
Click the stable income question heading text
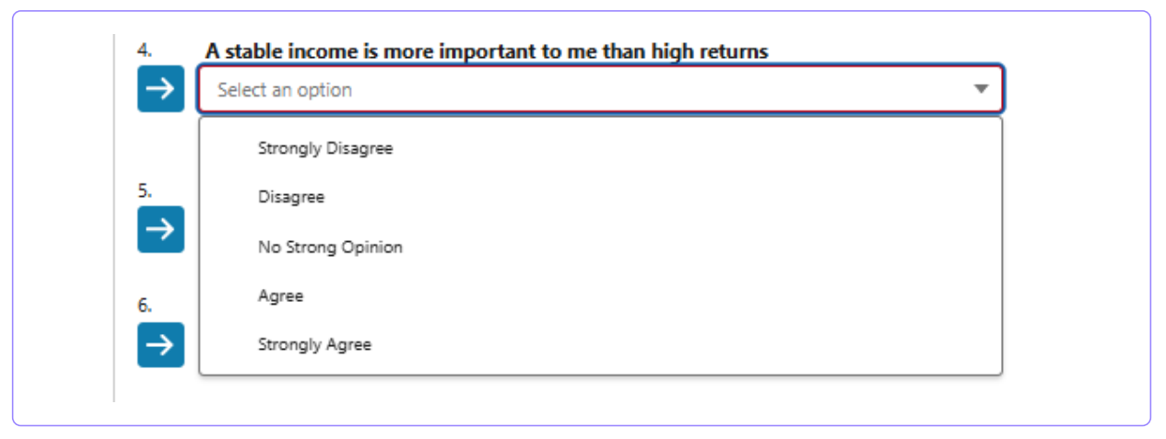click(x=487, y=52)
